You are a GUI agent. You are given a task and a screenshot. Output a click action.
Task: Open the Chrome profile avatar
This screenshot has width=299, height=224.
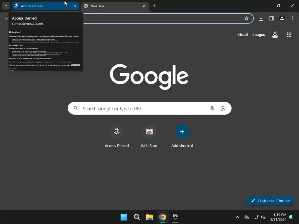tap(282, 18)
